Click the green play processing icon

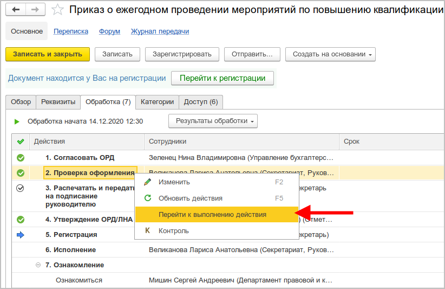tap(17, 121)
